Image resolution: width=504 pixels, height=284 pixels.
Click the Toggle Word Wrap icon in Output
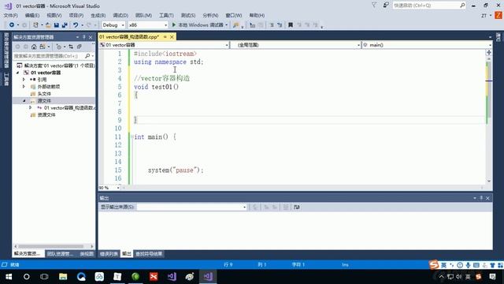click(297, 207)
